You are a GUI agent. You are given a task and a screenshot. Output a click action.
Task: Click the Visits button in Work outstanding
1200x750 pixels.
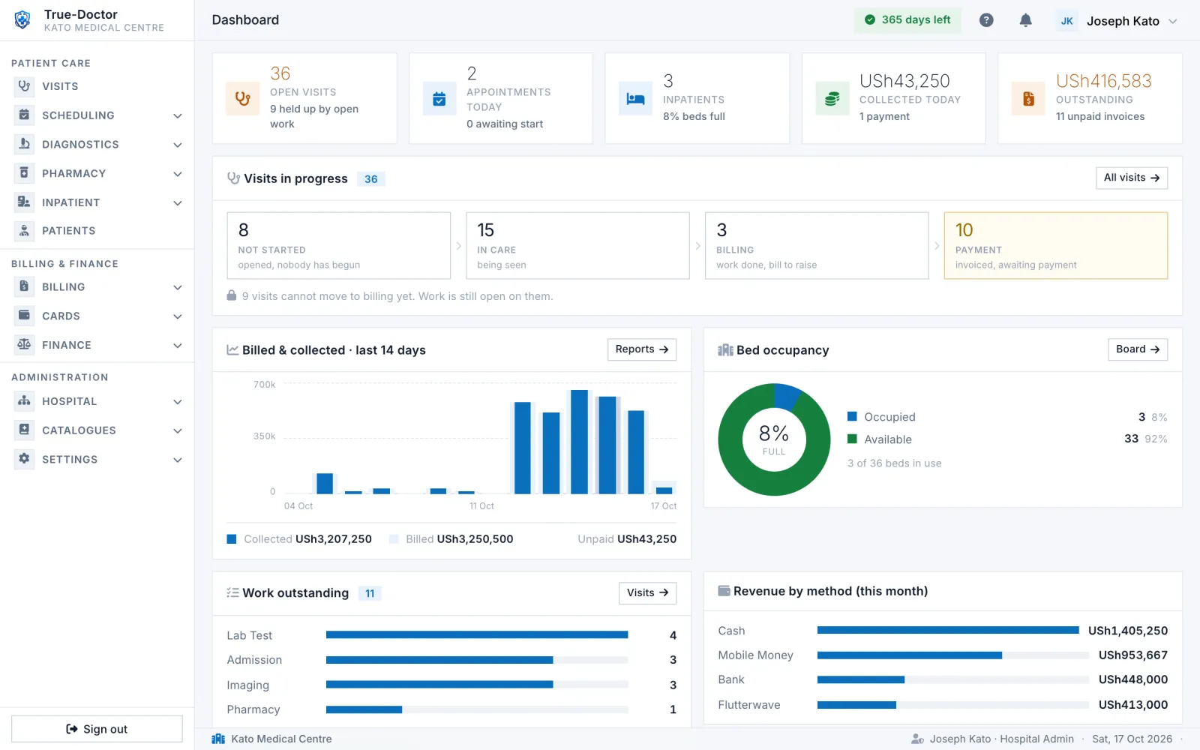pos(647,593)
